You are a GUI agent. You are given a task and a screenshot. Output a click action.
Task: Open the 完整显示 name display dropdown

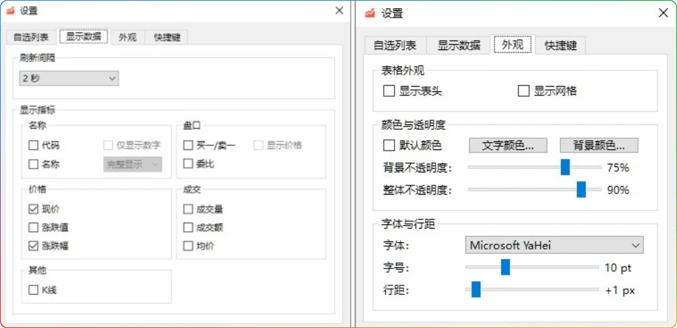pyautogui.click(x=133, y=164)
